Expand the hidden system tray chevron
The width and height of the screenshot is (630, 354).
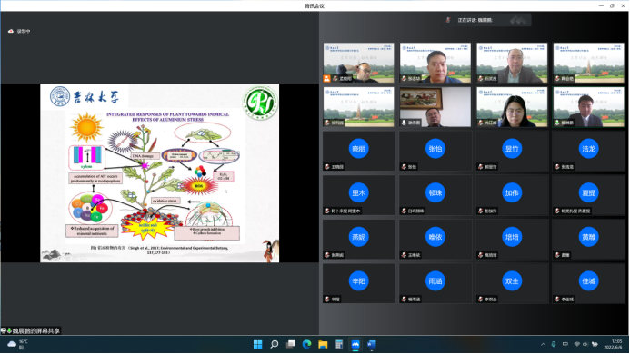[544, 344]
